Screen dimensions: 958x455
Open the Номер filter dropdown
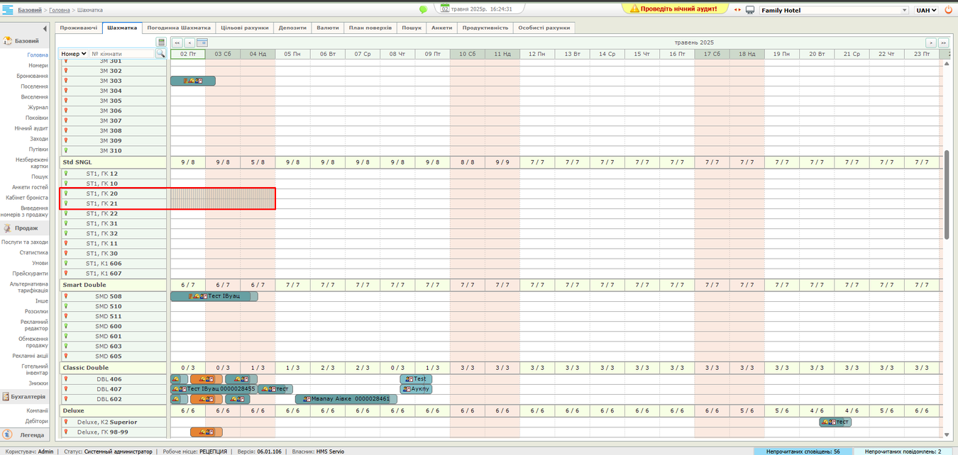74,54
